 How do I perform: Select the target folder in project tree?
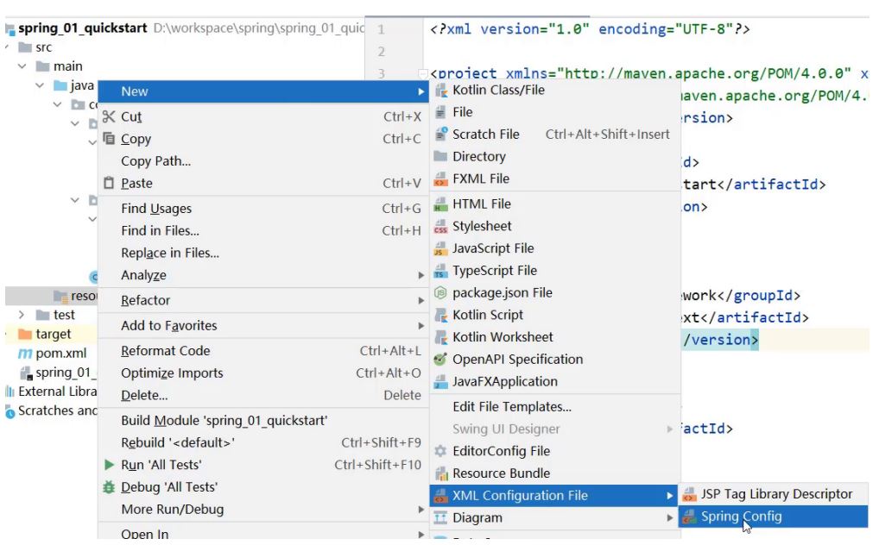click(x=53, y=335)
